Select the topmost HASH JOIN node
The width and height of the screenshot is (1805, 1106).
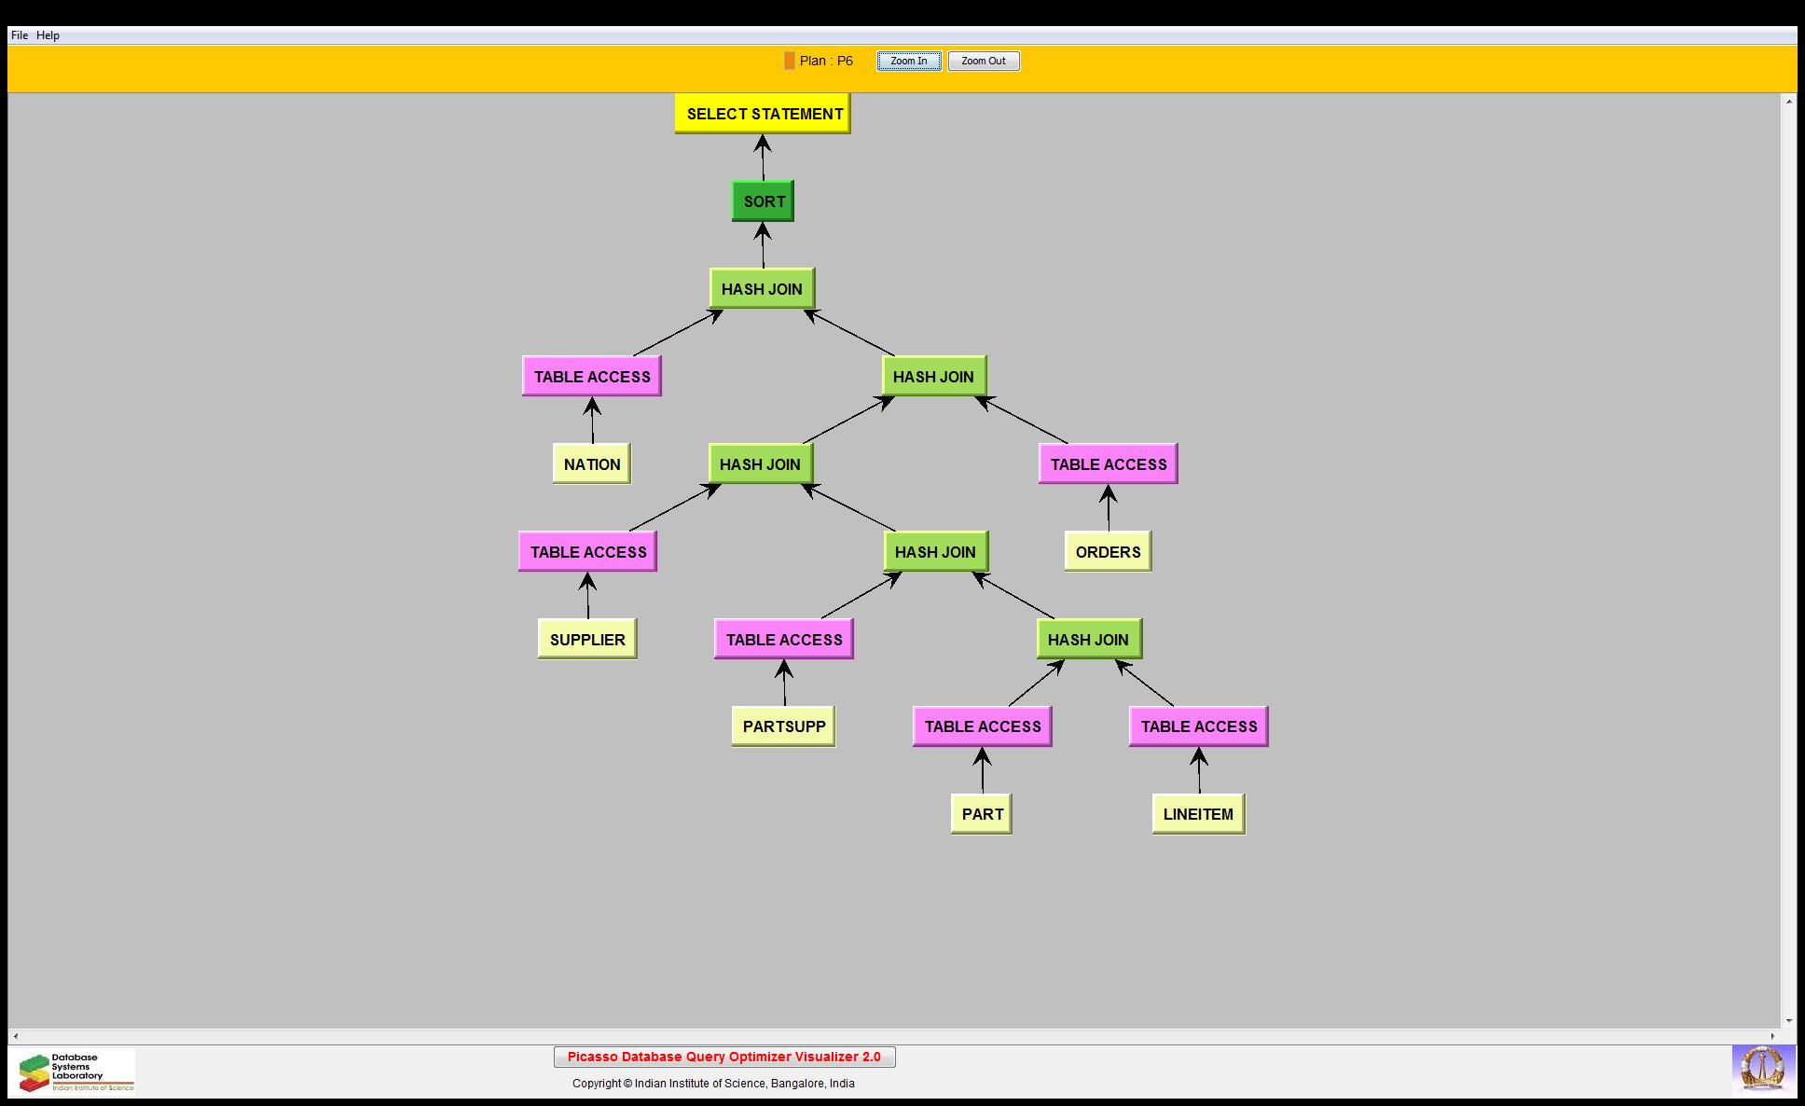click(x=762, y=289)
